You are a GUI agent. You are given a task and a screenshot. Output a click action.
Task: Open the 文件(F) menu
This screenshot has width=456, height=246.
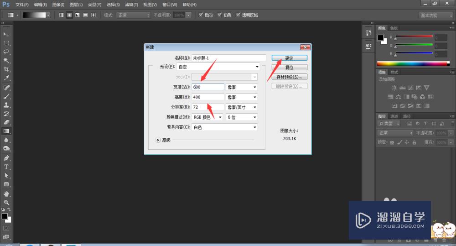click(22, 5)
